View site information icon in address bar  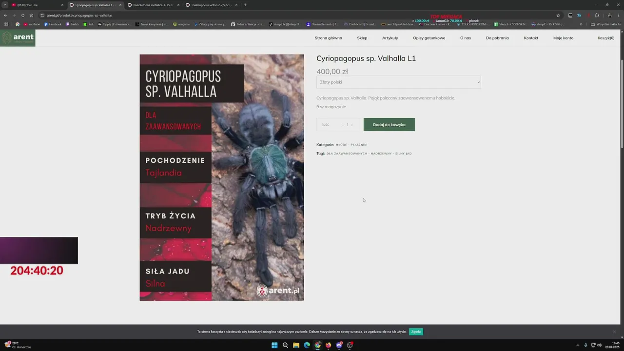tap(42, 15)
